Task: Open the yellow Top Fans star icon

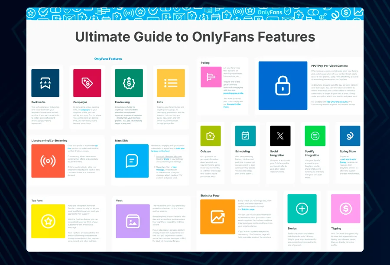Action: [x=48, y=222]
